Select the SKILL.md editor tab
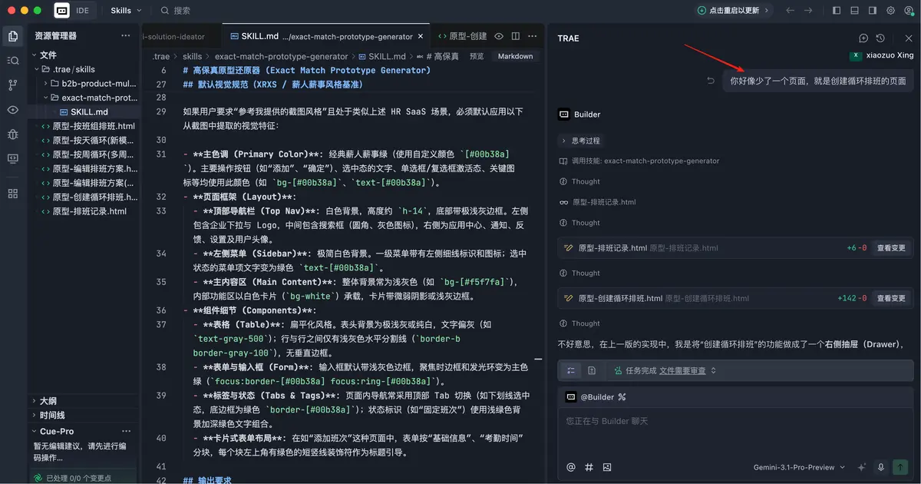921x484 pixels. point(326,36)
